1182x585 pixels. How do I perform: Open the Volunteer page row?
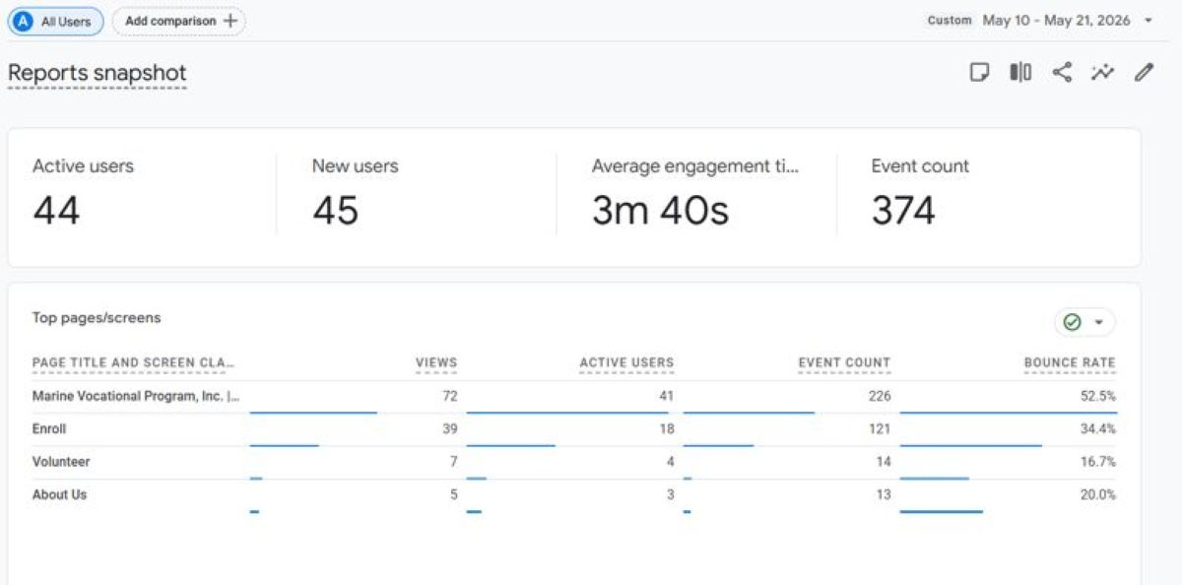point(574,462)
